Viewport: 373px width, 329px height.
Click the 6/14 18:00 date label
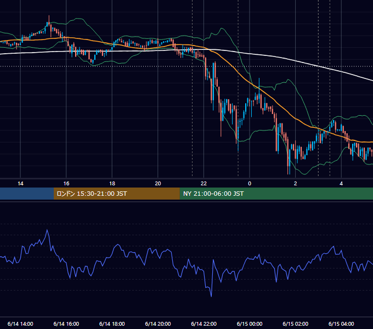click(112, 324)
